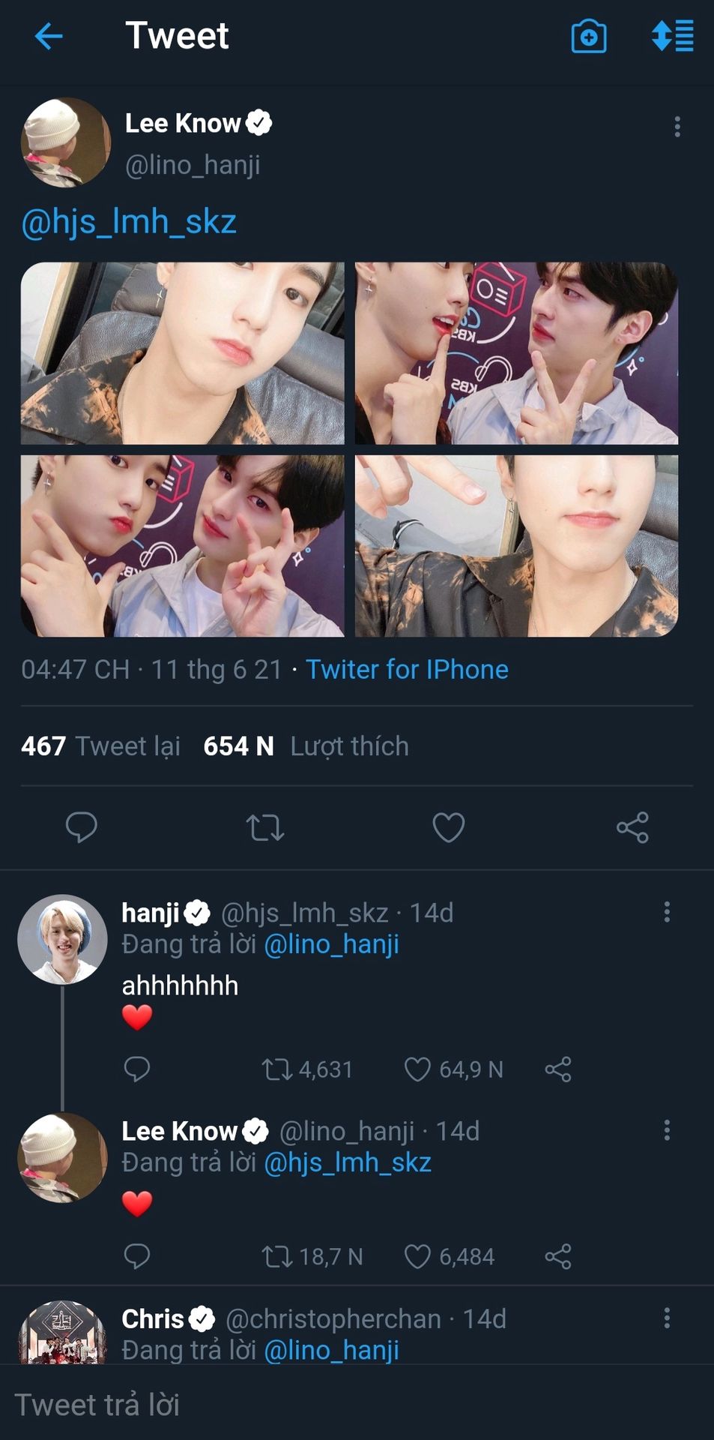
Task: View the 467 Tweet lại list
Action: (100, 746)
